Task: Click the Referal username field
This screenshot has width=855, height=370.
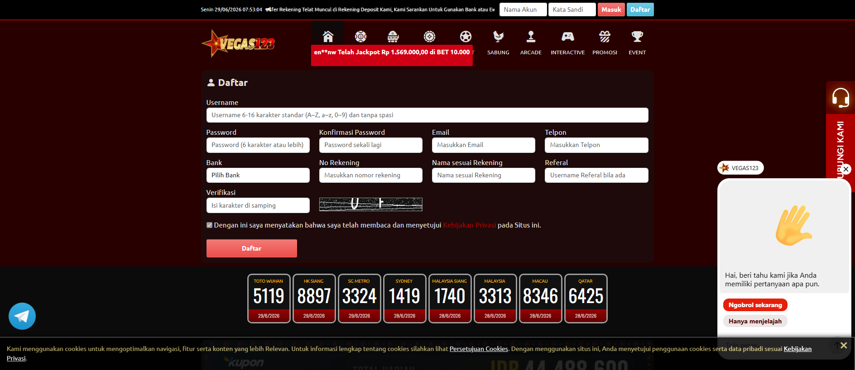Action: pos(596,175)
